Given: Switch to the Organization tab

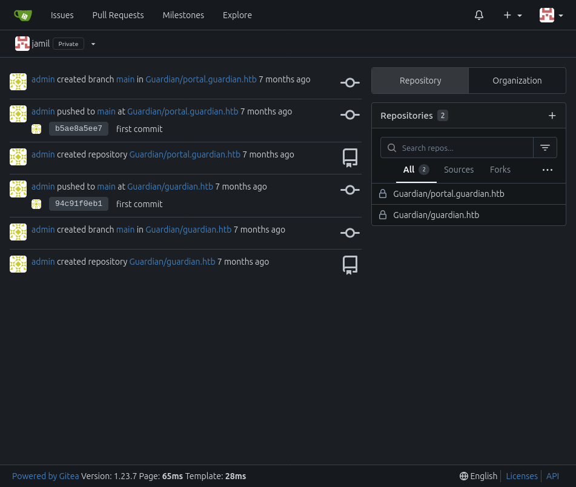Looking at the screenshot, I should coord(517,81).
